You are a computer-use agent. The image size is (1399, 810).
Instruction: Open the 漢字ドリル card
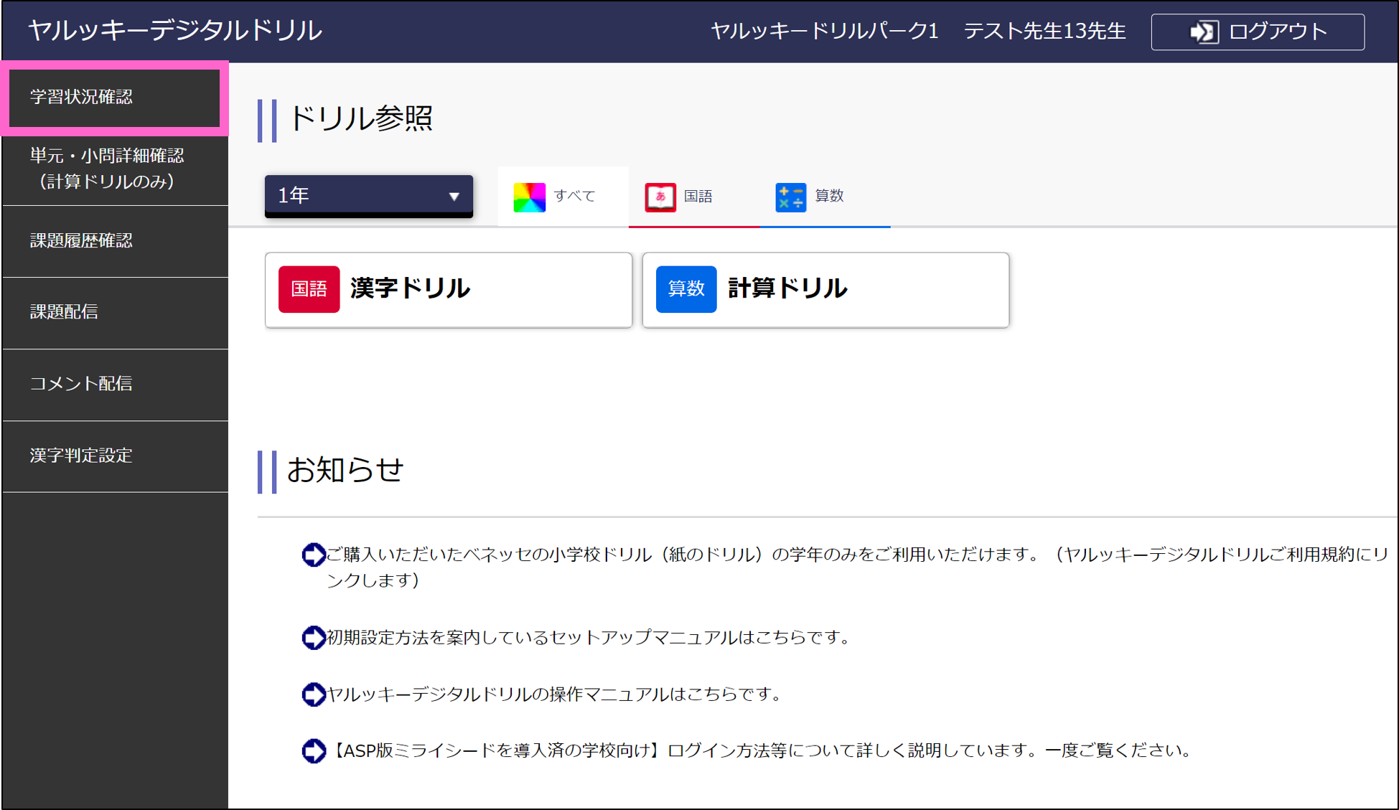tap(448, 289)
